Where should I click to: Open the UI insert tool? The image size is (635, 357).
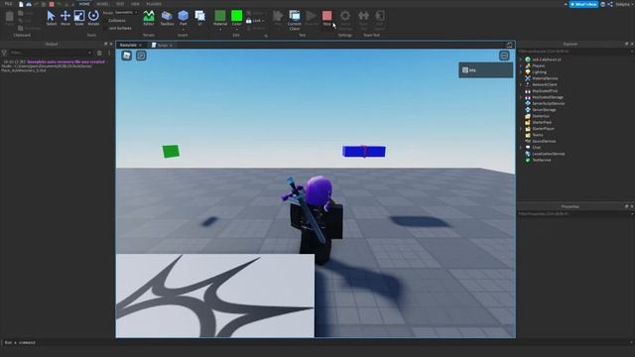tap(199, 18)
